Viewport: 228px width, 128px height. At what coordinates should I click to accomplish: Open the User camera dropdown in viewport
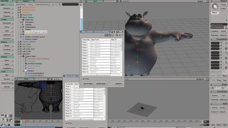point(95,1)
